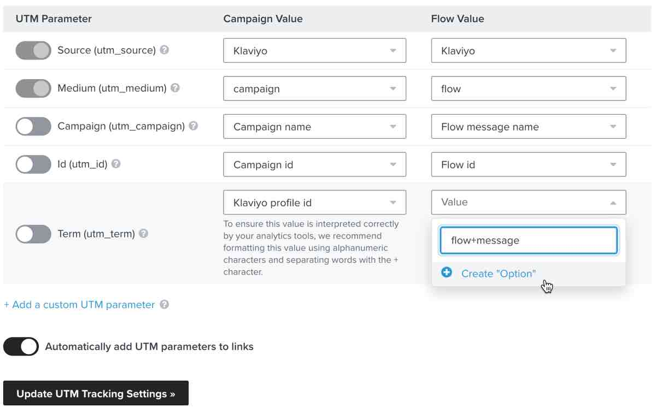
Task: Open Medium campaign value dropdown showing campaign
Action: click(314, 88)
